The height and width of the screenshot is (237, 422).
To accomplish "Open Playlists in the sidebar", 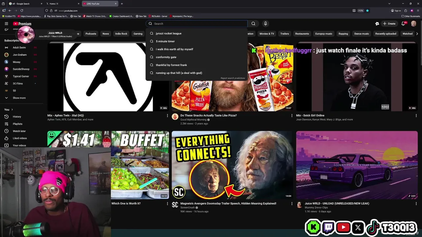I will pyautogui.click(x=17, y=124).
